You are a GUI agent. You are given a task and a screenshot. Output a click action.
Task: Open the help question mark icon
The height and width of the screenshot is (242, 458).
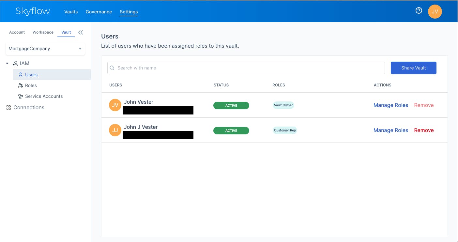coord(419,11)
